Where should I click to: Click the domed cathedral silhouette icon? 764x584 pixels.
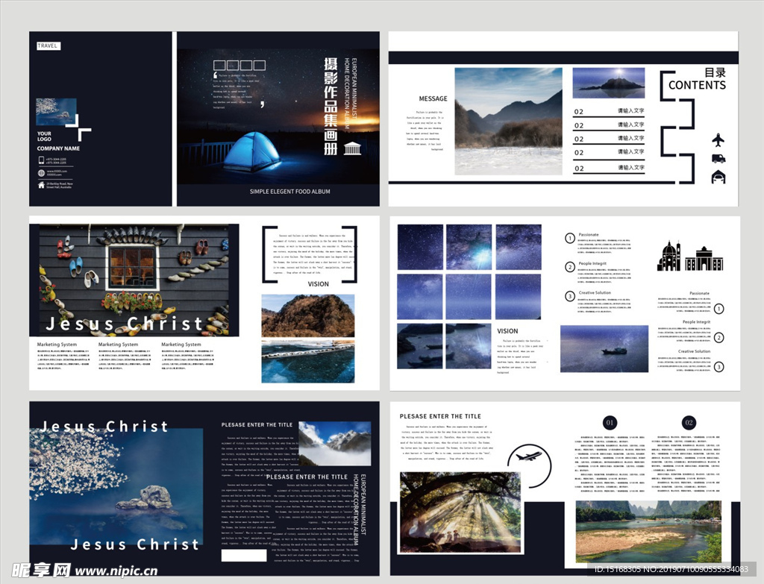coord(669,257)
